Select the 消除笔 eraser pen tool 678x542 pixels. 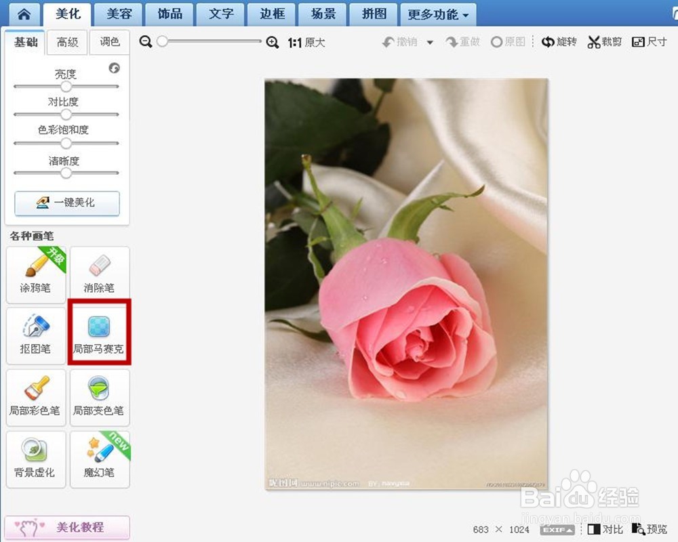(x=99, y=274)
